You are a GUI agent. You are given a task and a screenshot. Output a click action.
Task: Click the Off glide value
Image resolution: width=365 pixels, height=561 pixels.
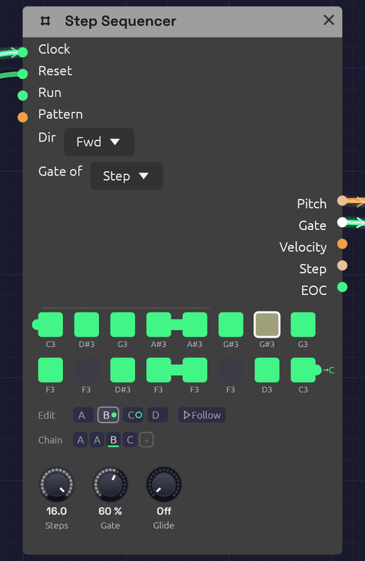coord(163,511)
